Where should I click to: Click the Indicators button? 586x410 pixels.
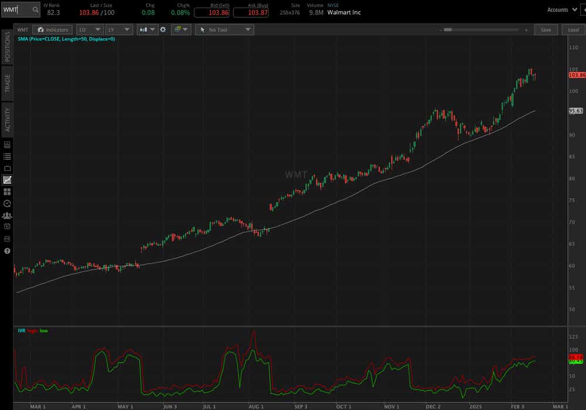click(x=52, y=29)
